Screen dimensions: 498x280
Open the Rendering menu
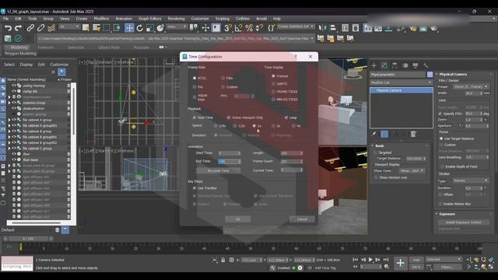tap(176, 19)
